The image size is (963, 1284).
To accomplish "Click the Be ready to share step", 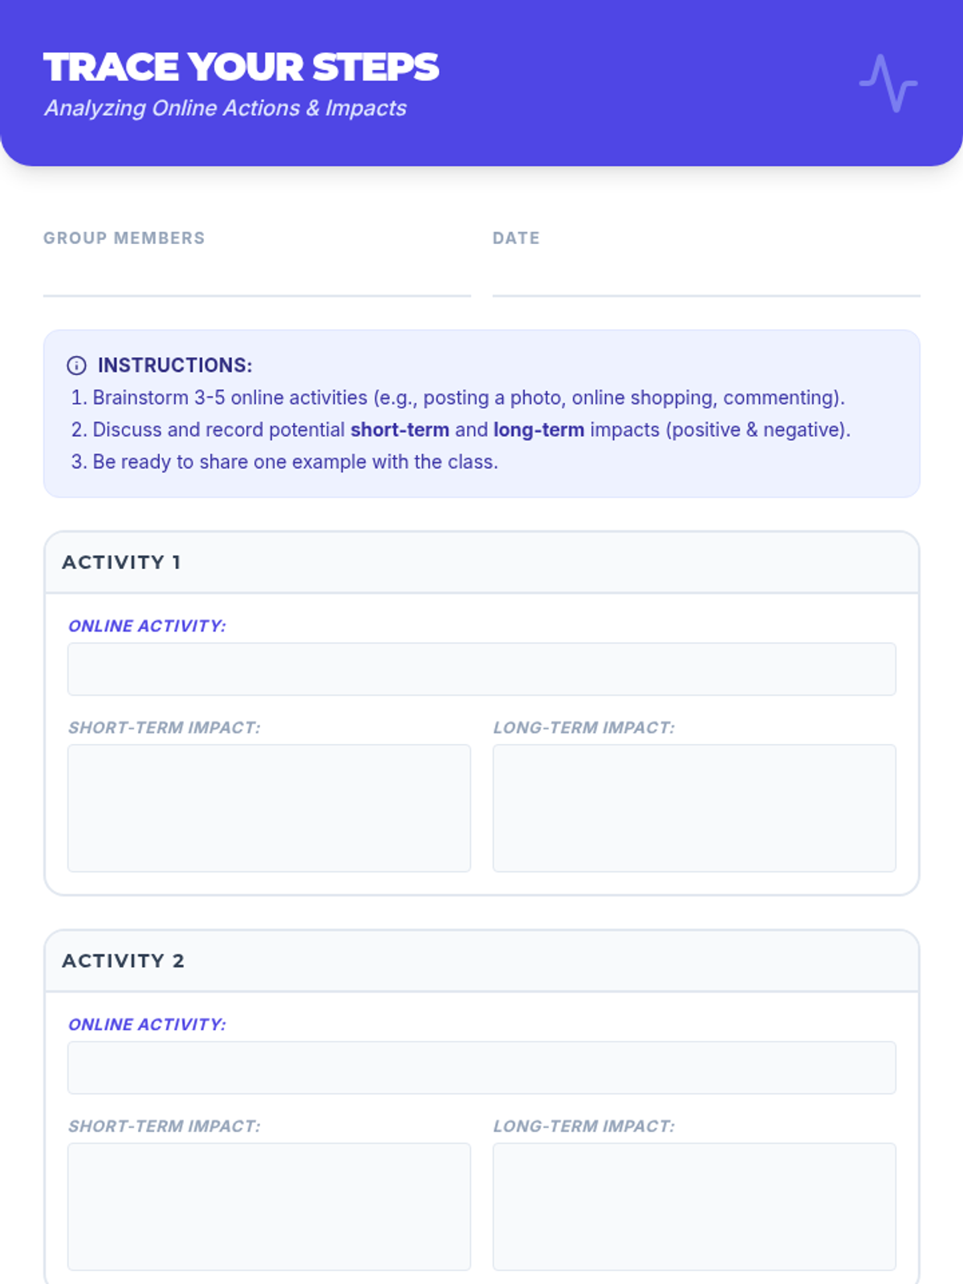I will [x=285, y=462].
